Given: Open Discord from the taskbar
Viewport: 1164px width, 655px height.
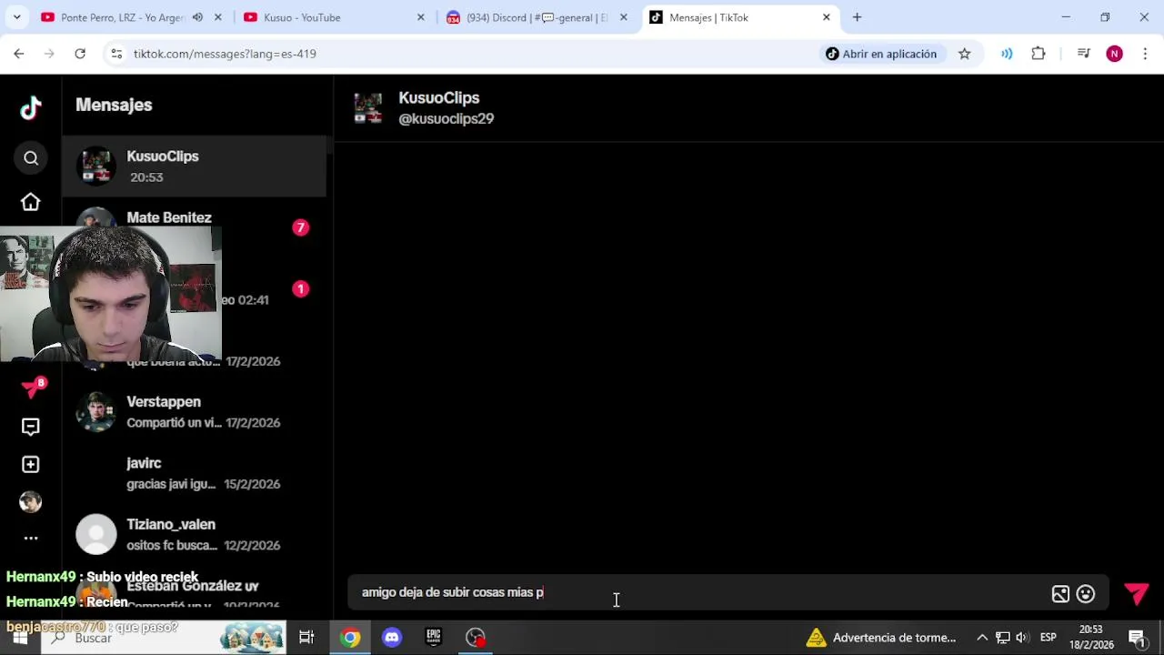Looking at the screenshot, I should click(392, 638).
